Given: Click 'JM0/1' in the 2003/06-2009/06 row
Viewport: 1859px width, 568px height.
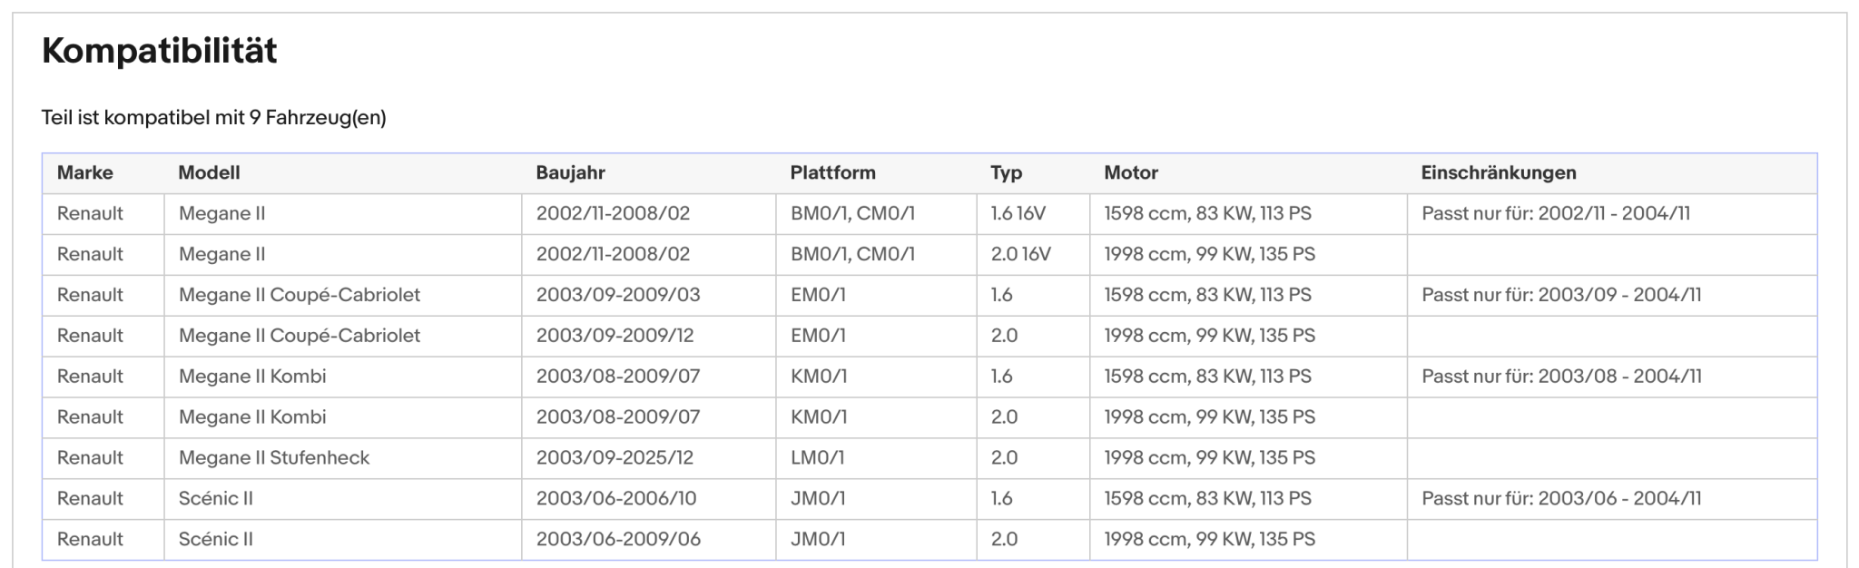Looking at the screenshot, I should [818, 539].
